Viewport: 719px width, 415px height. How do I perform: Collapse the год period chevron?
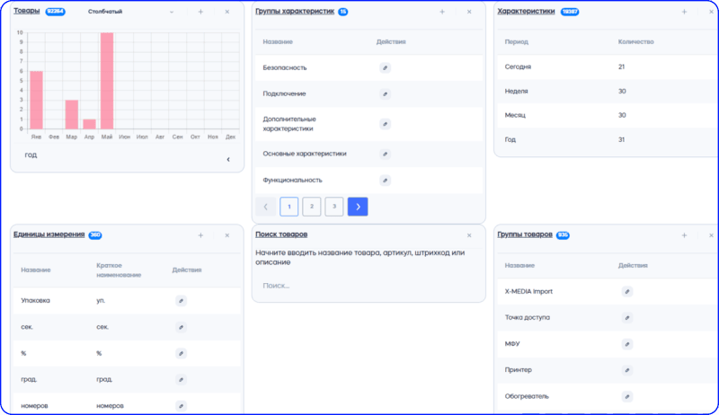tap(228, 160)
